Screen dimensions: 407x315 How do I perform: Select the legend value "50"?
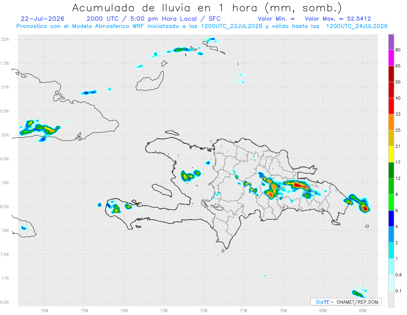coord(398,82)
